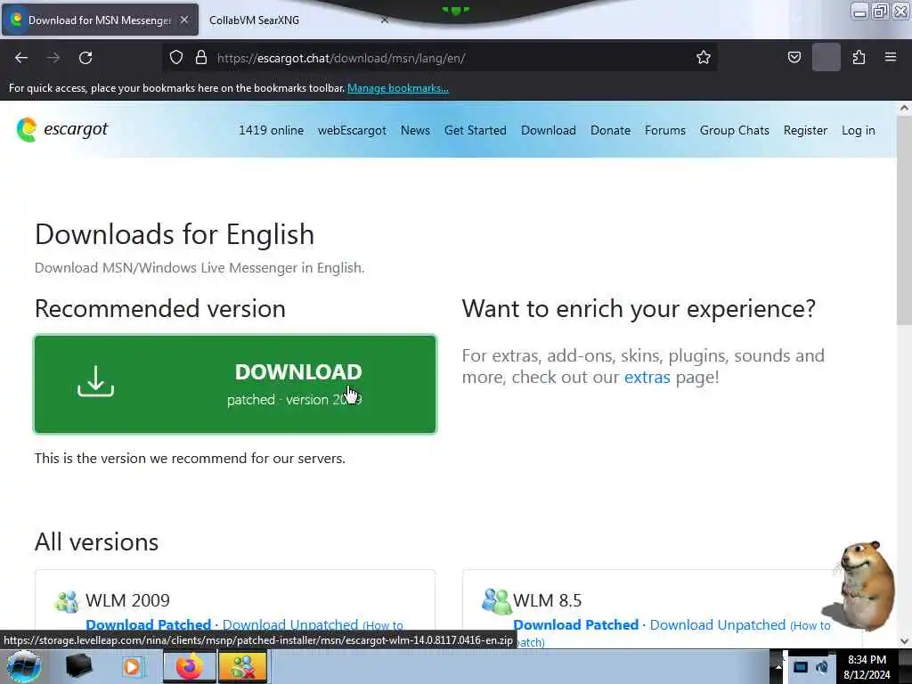Reload the current page
This screenshot has height=684, width=912.
tap(85, 58)
